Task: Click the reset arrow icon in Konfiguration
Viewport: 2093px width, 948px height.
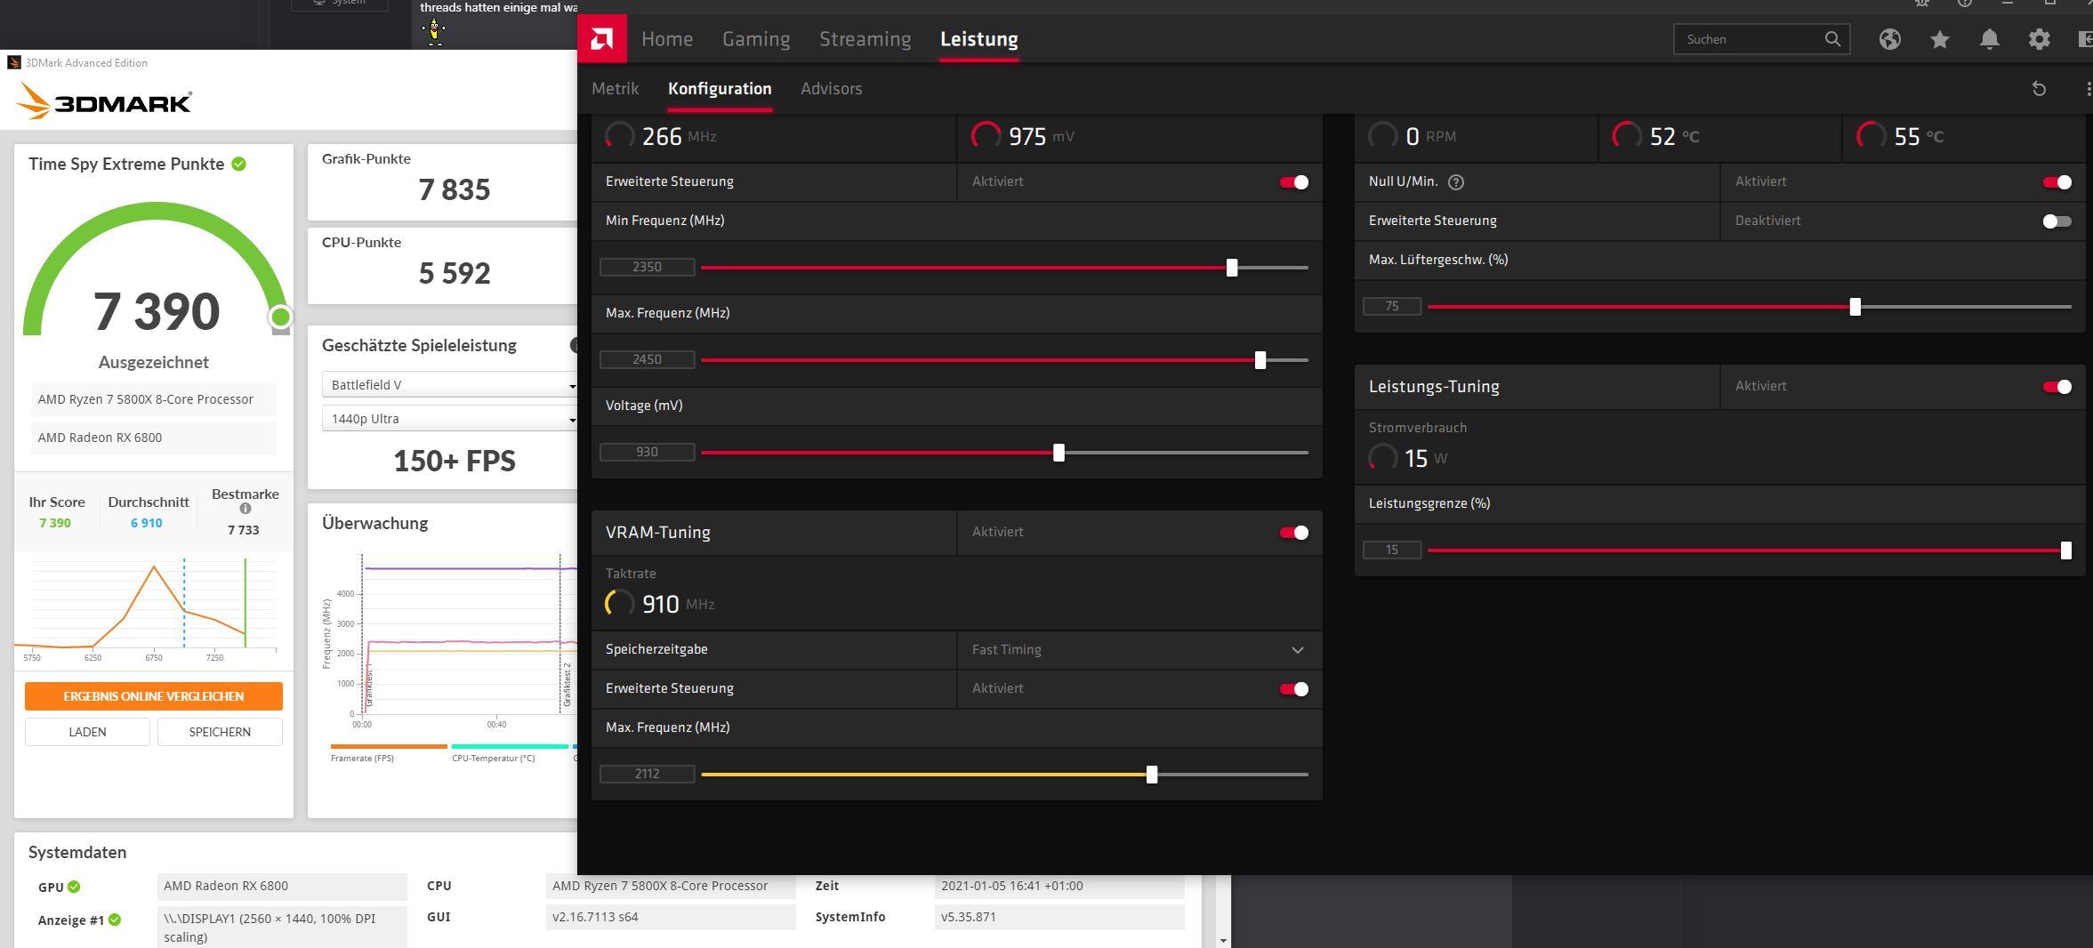Action: (x=2039, y=88)
